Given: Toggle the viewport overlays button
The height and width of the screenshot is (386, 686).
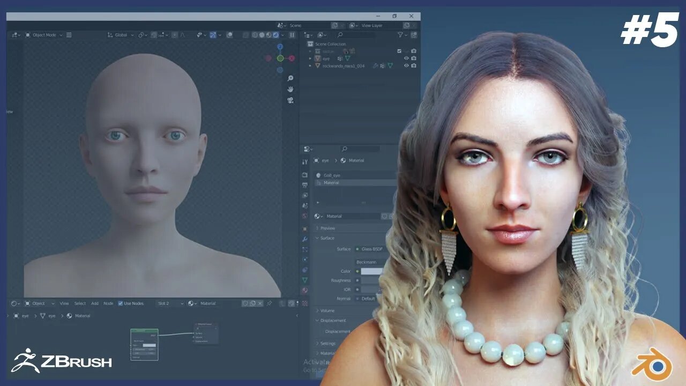Looking at the screenshot, I should pos(229,35).
